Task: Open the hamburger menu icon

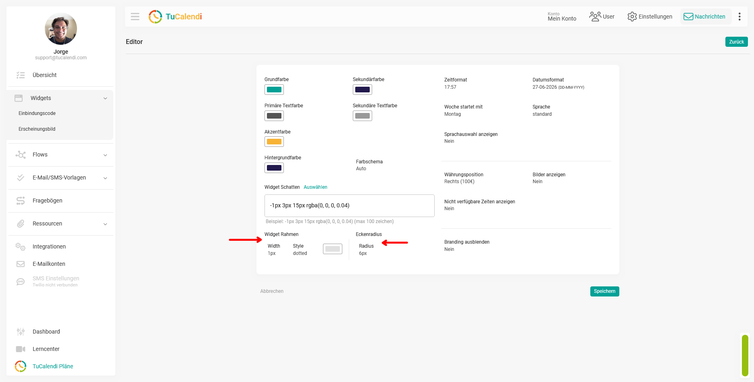Action: [135, 17]
